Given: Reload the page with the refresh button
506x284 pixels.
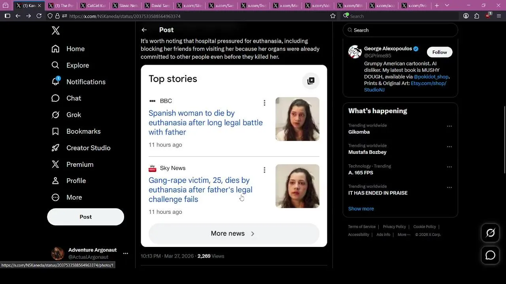Looking at the screenshot, I should (x=39, y=16).
